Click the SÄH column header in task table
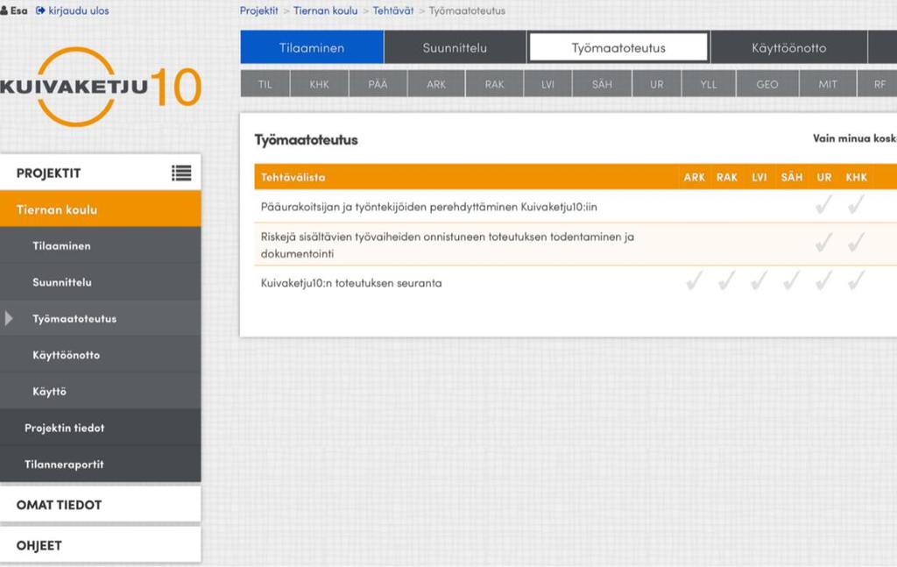Viewport: 897px width, 567px height. 792,177
